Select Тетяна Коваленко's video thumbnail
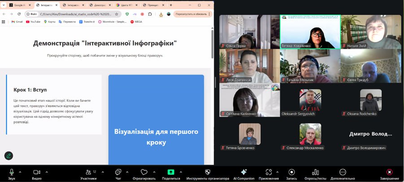The height and width of the screenshot is (182, 404). pyautogui.click(x=310, y=31)
